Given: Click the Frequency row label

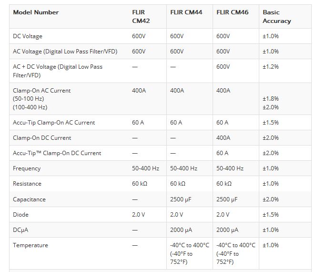Looking at the screenshot, I should pyautogui.click(x=27, y=168).
